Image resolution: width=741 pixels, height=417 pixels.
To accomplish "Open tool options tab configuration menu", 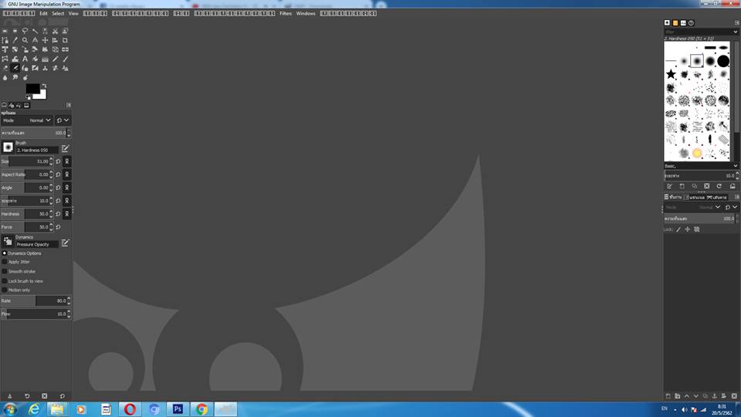I will 69,105.
